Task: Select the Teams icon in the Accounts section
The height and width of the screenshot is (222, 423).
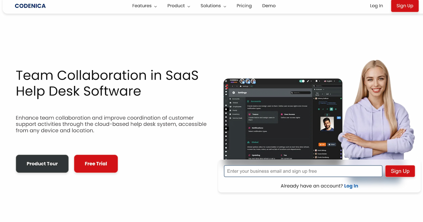Action: 249,114
